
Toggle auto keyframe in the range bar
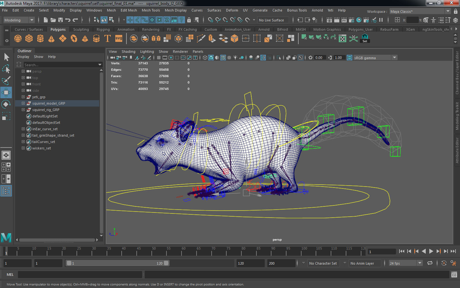click(x=444, y=263)
